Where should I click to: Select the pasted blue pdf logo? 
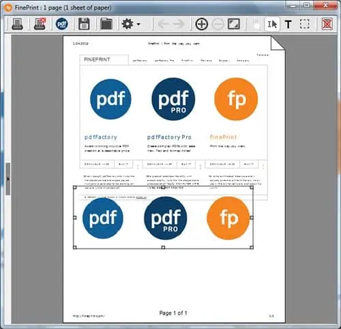pos(103,218)
